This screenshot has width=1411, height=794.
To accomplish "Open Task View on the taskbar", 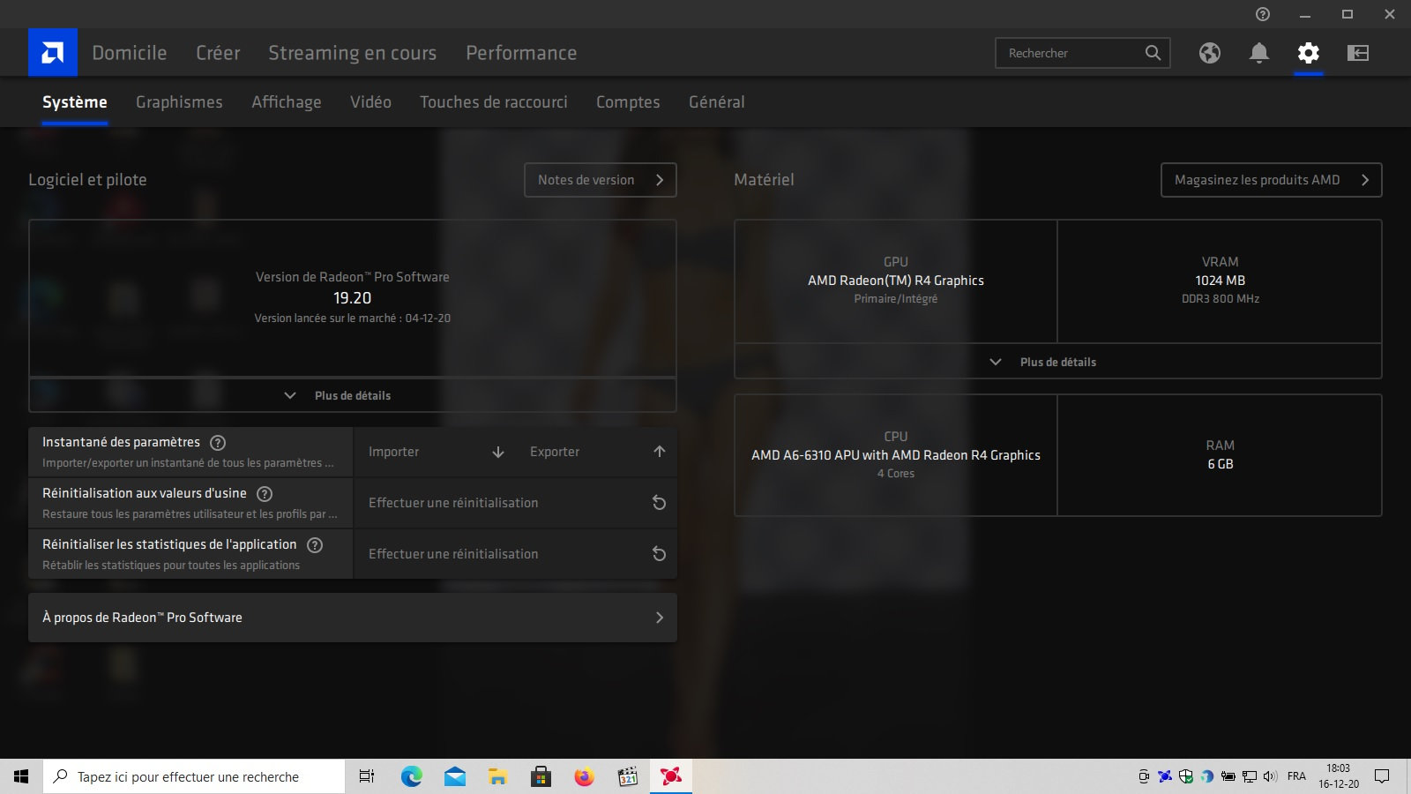I will (367, 776).
